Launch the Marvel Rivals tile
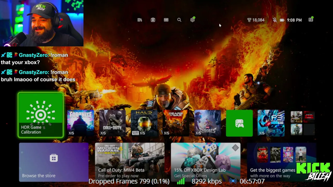 coord(208,123)
